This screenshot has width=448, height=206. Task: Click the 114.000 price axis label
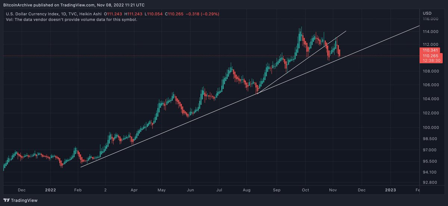[x=430, y=32]
